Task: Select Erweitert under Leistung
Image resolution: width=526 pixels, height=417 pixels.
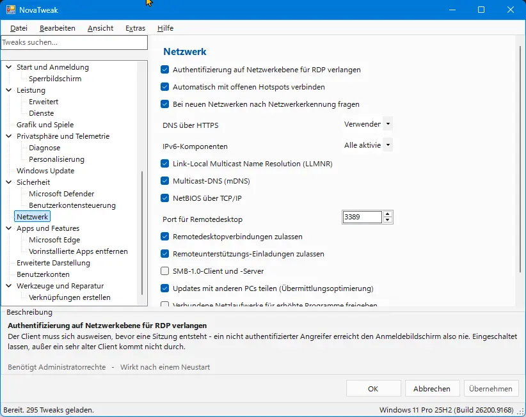Action: tap(44, 102)
